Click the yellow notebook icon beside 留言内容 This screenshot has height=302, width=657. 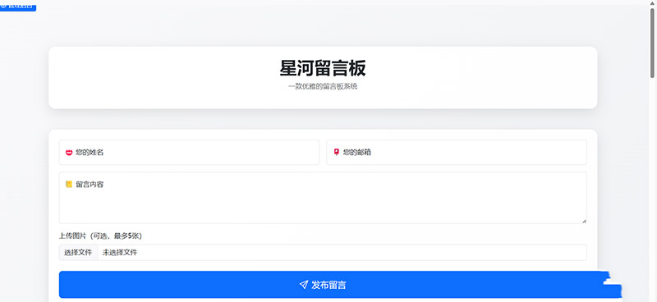point(69,185)
